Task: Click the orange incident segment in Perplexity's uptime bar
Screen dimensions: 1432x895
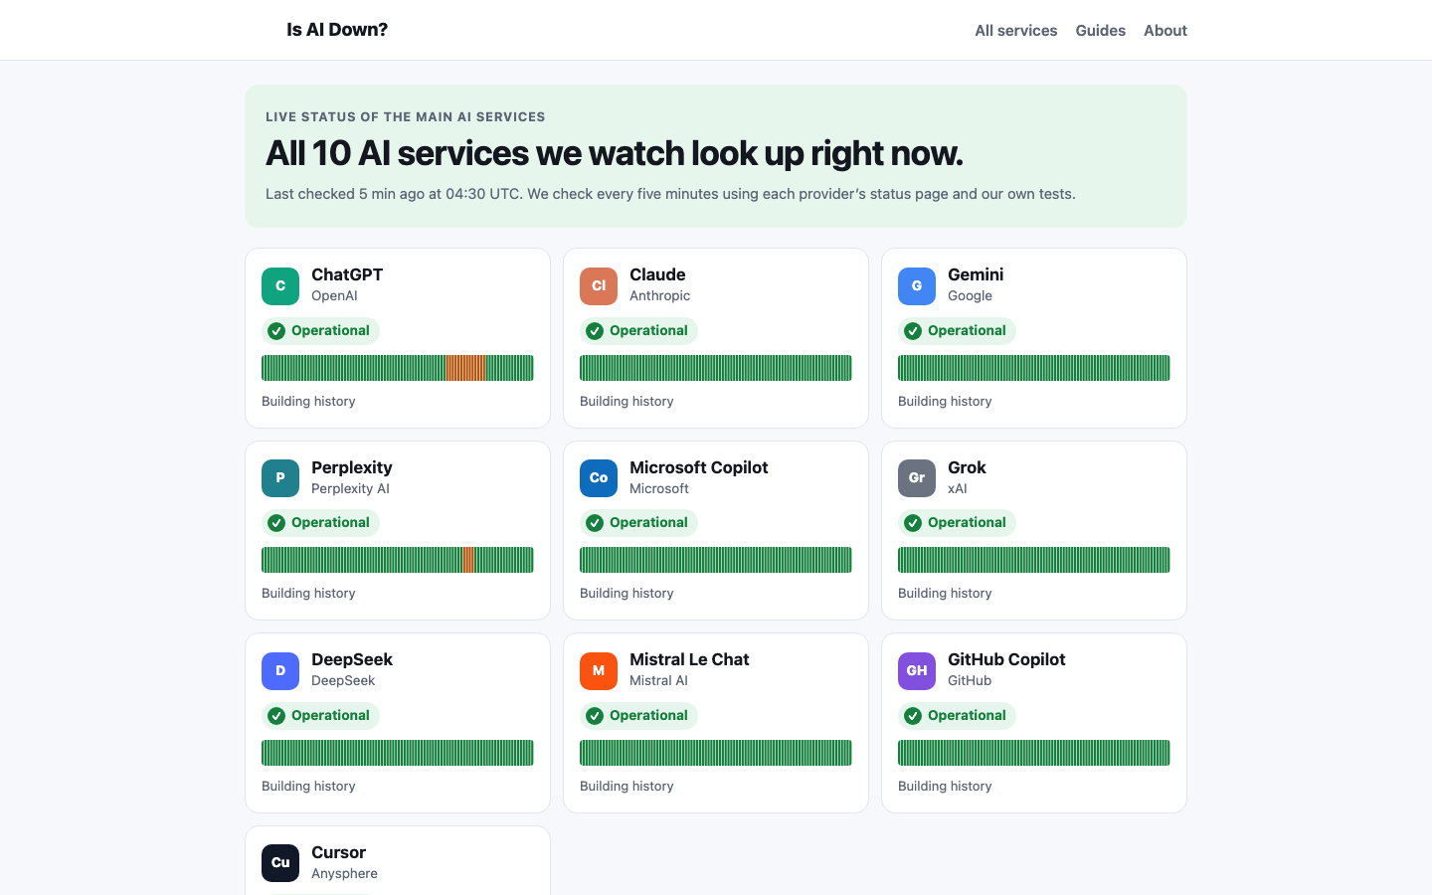Action: point(468,560)
